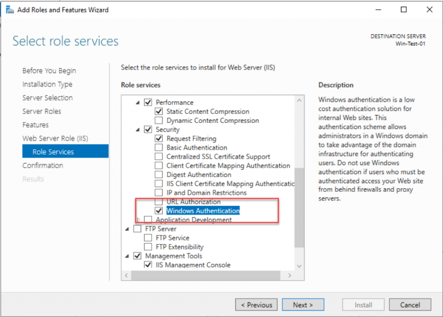
Task: Click the Next button
Action: 302,305
